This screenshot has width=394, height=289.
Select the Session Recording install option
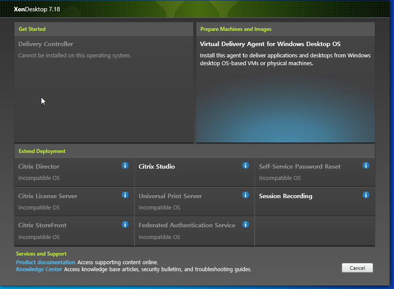(315, 202)
